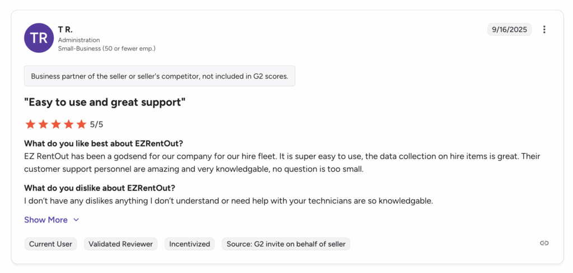Open the three-dot review options menu
Image resolution: width=573 pixels, height=273 pixels.
click(544, 30)
